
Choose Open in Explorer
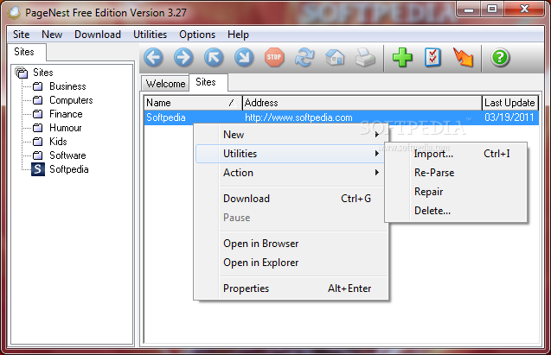(x=291, y=263)
